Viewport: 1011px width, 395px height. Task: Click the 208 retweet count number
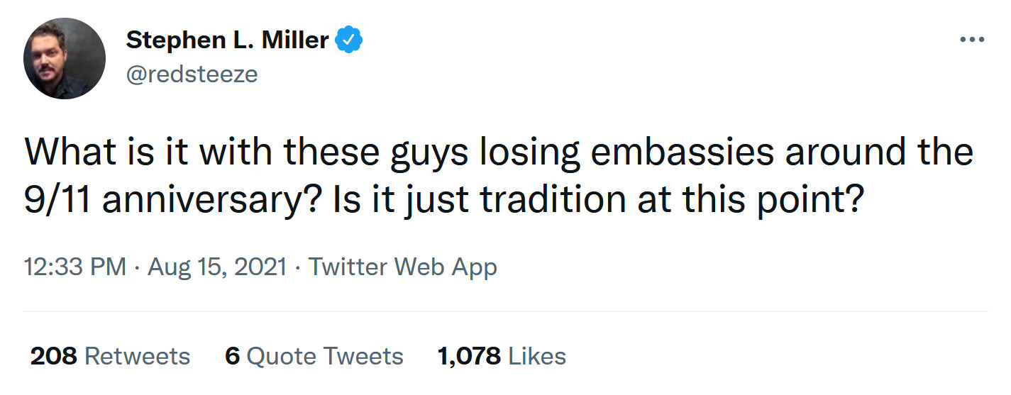[53, 356]
